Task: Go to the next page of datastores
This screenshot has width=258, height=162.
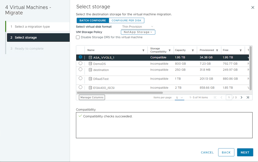Action: tap(241, 97)
